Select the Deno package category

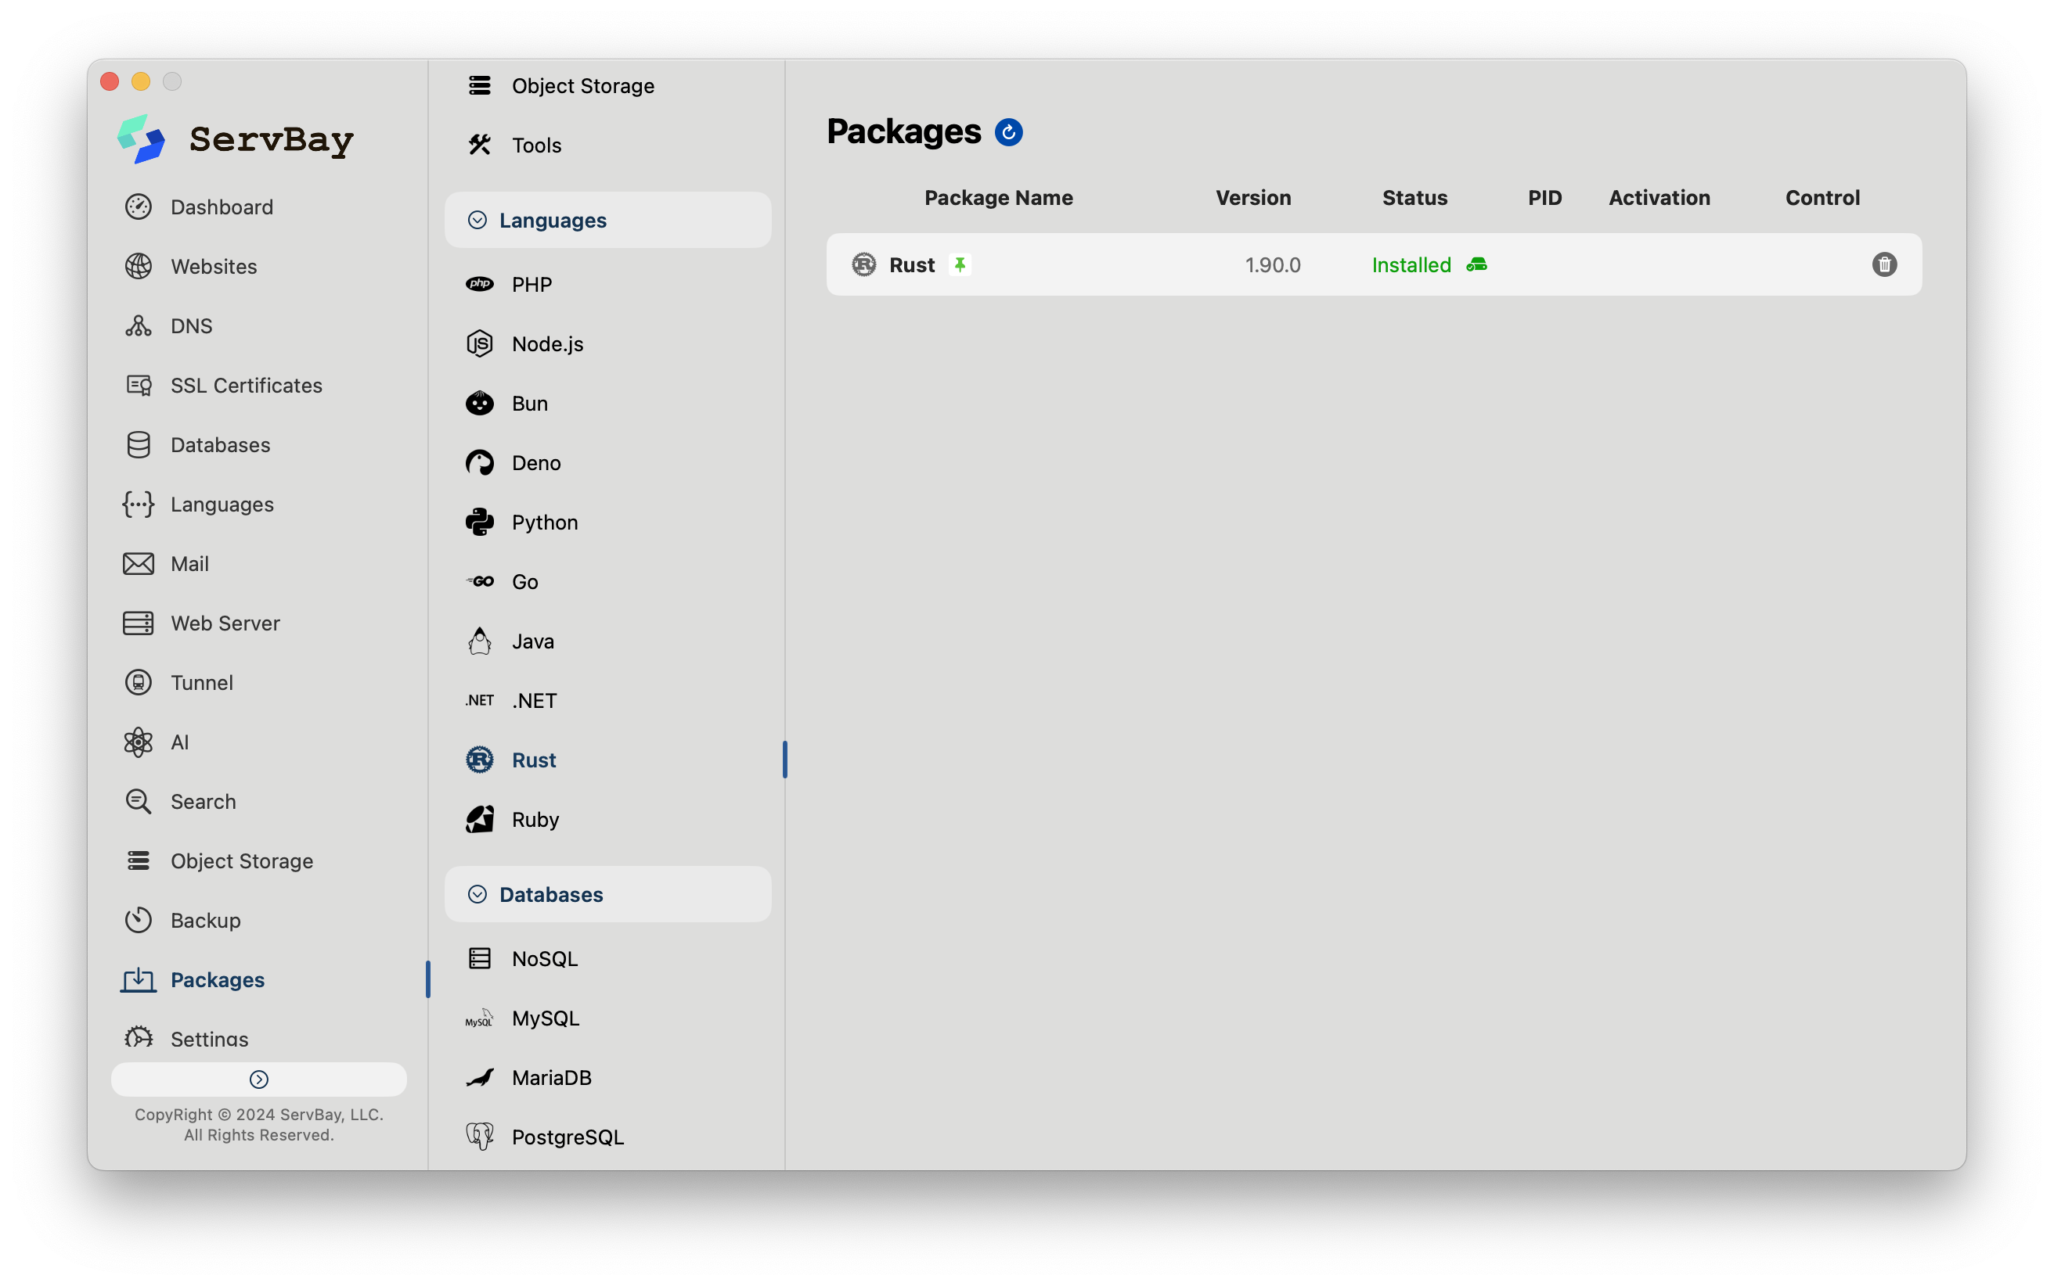pos(536,462)
